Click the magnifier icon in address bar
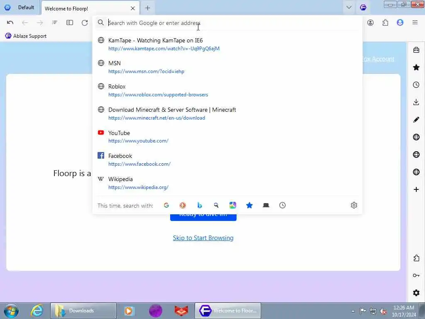 pyautogui.click(x=100, y=22)
